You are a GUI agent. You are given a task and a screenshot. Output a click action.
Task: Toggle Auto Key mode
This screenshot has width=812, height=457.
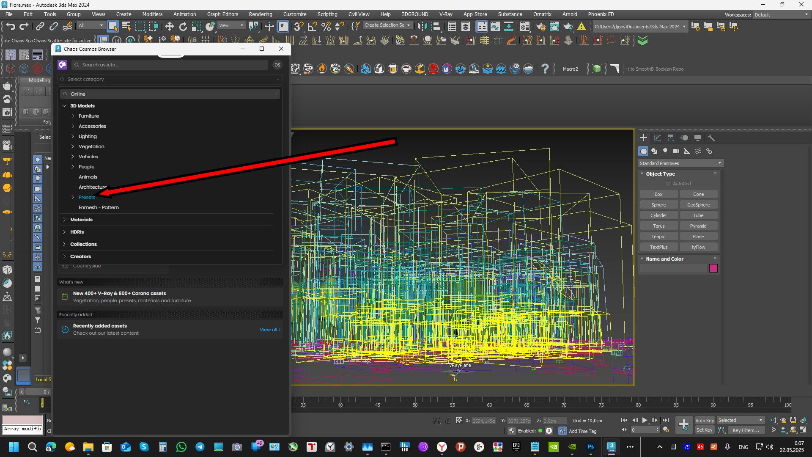pyautogui.click(x=705, y=420)
